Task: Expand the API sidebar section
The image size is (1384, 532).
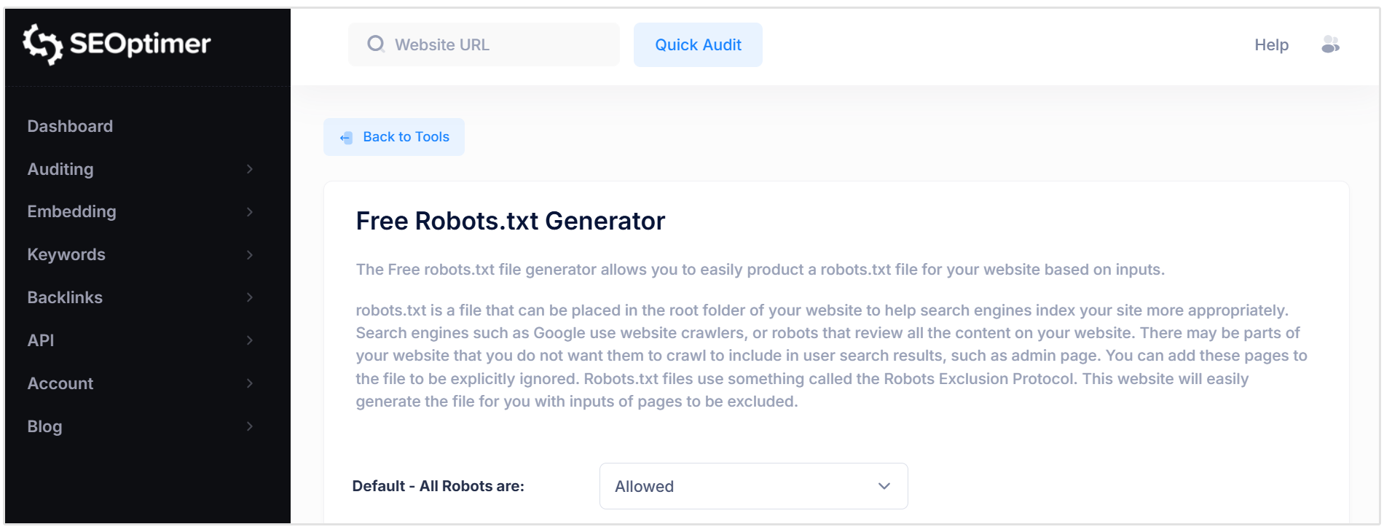Action: coord(250,340)
